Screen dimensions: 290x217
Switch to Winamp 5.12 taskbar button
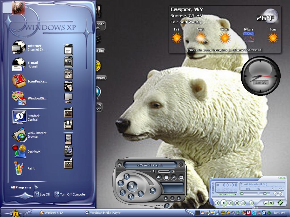coord(52,213)
